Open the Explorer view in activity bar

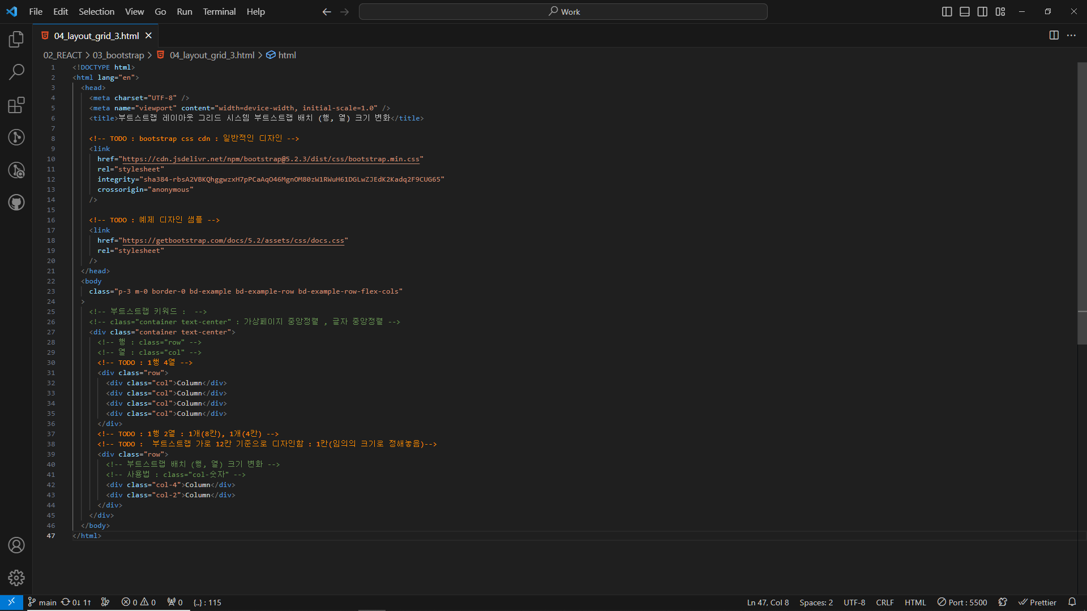click(16, 39)
